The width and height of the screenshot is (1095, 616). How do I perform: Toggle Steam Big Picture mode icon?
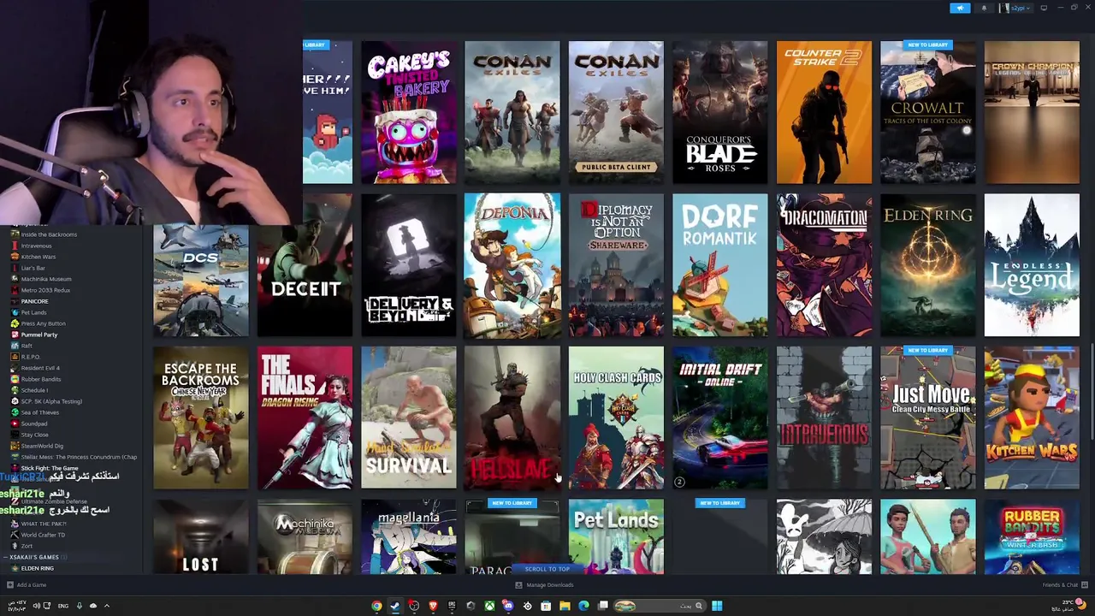pos(1044,8)
